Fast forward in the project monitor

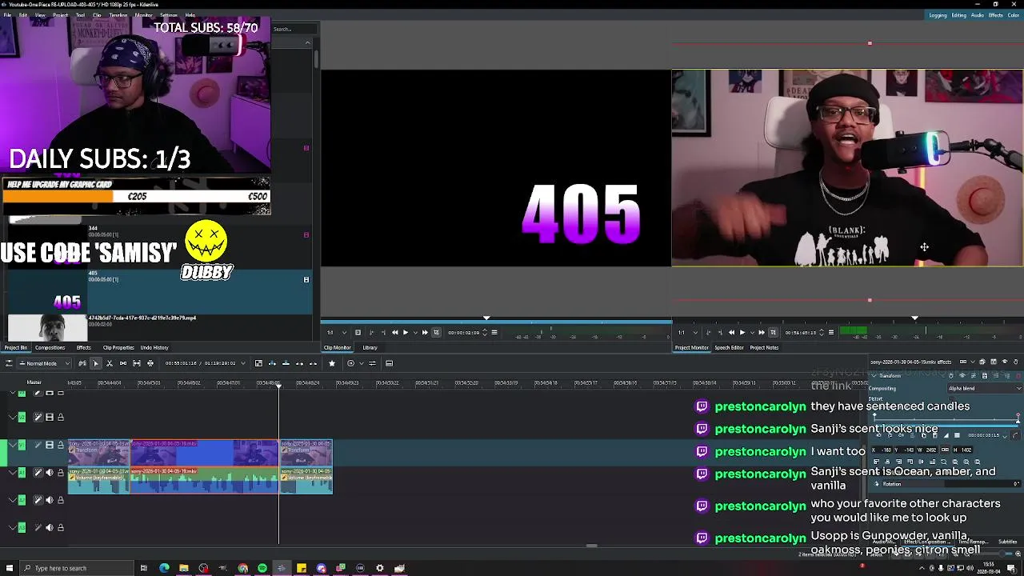762,332
